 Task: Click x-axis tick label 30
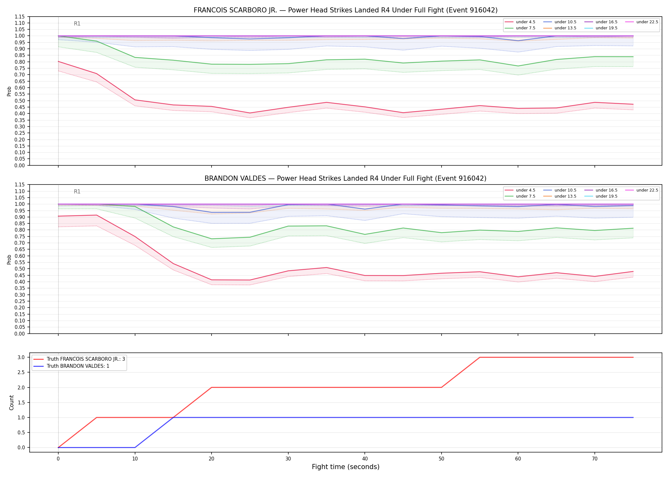(288, 459)
